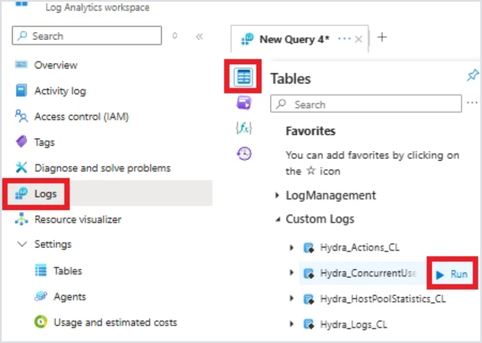
Task: Add a new query tab
Action: 382,37
